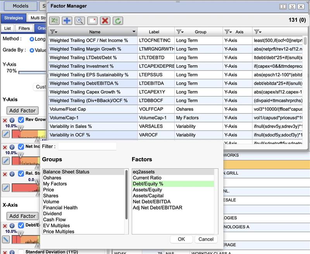Viewport: 310px width, 254px height.
Task: Click Add Factor button under X-Axis
Action: click(22, 216)
